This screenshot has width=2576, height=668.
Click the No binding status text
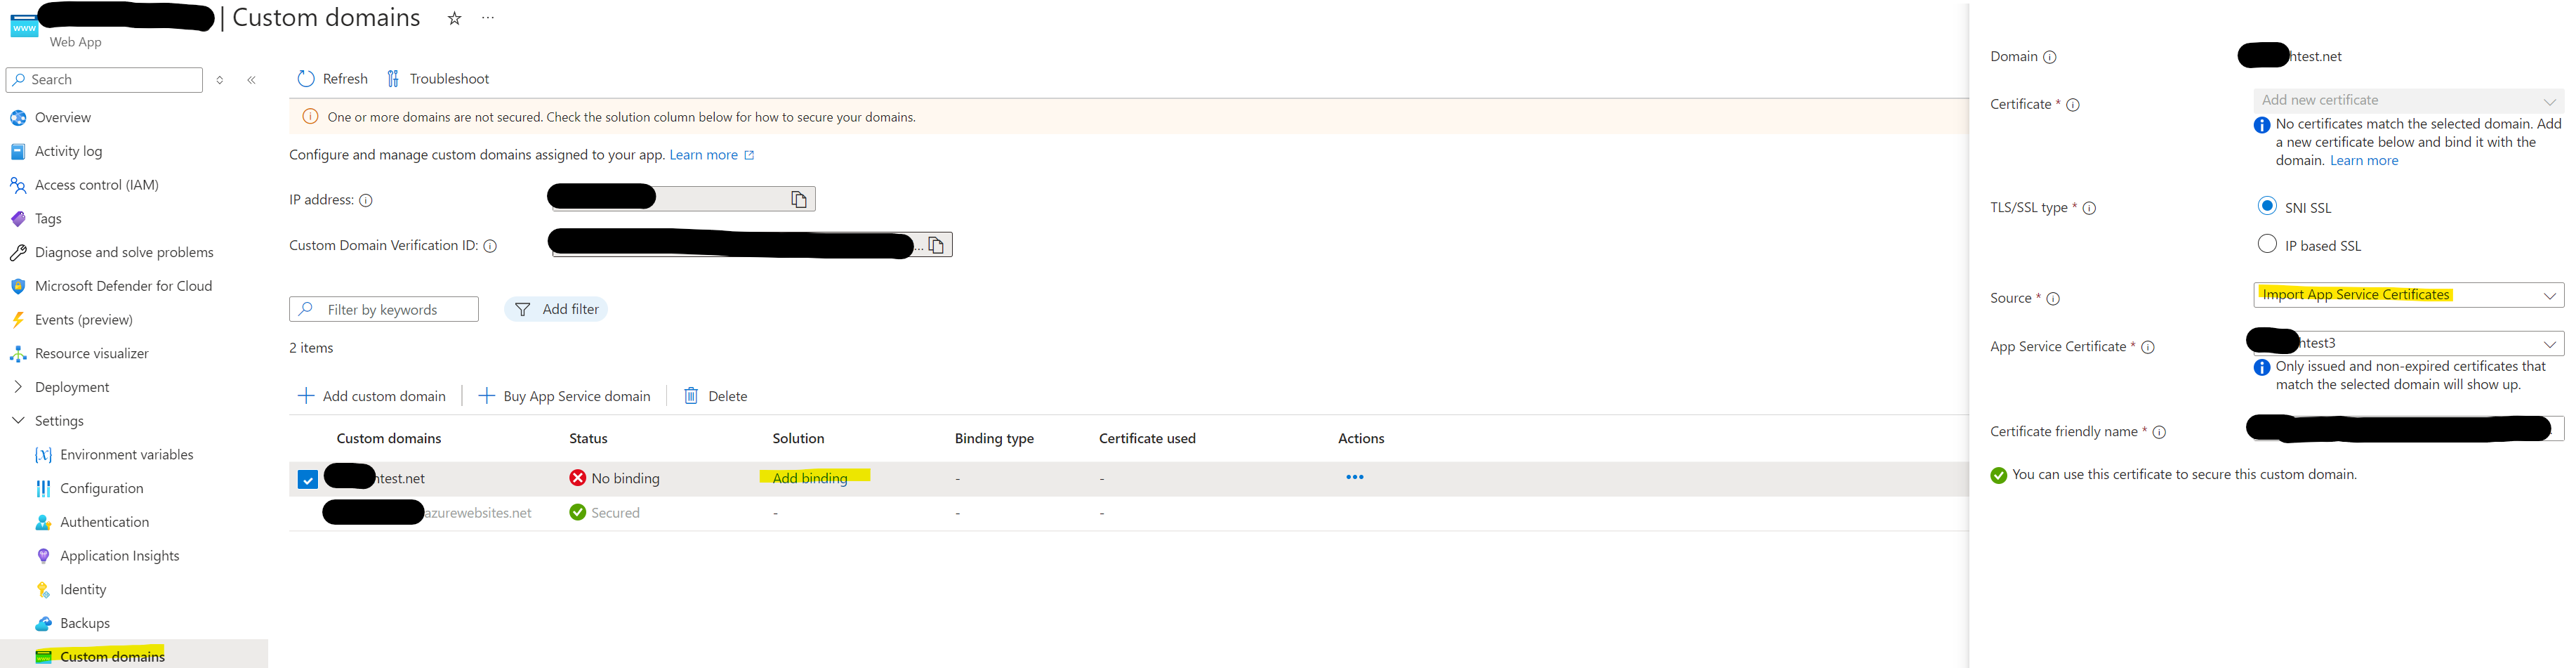[625, 479]
